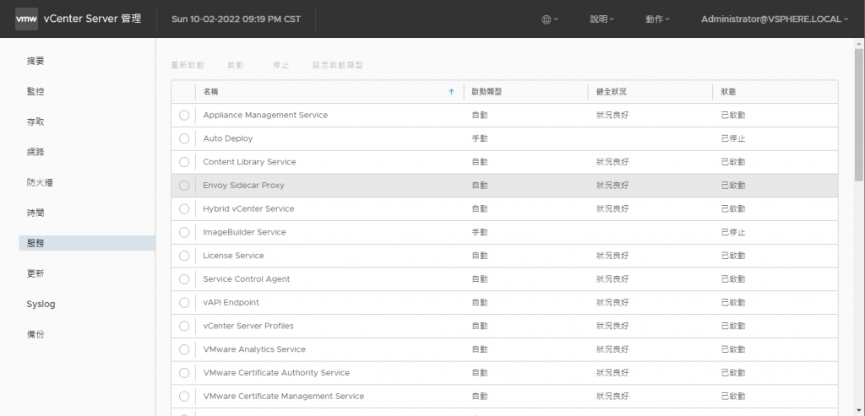
Task: Open the 時間 time settings
Action: pos(35,213)
